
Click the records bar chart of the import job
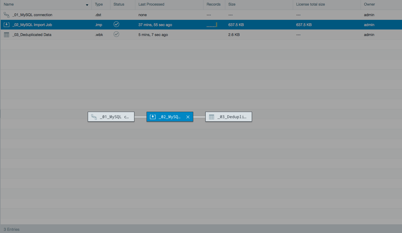(212, 25)
